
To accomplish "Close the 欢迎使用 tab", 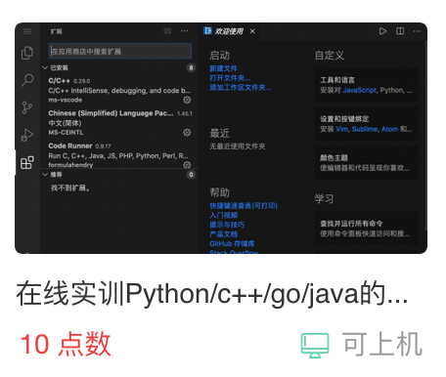I will coord(252,31).
